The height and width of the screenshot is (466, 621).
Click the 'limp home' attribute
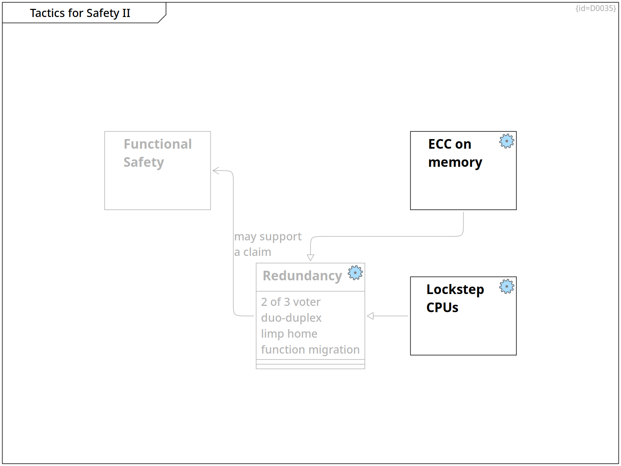click(x=289, y=334)
